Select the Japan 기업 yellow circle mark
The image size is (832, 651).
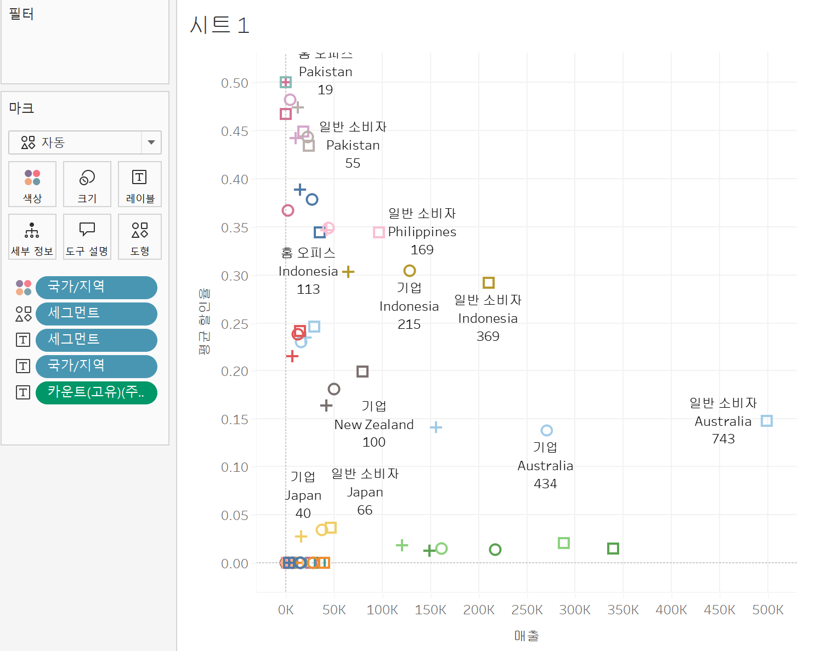tap(322, 530)
